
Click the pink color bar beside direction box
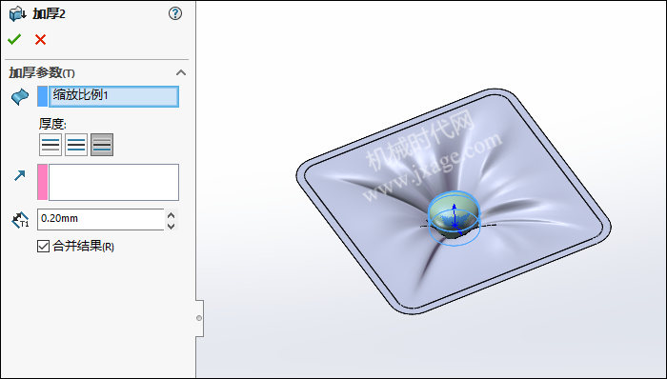(43, 182)
